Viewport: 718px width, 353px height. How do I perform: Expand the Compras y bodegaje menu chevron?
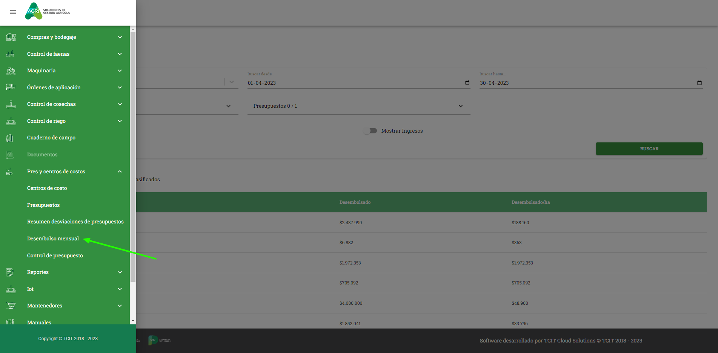[120, 37]
